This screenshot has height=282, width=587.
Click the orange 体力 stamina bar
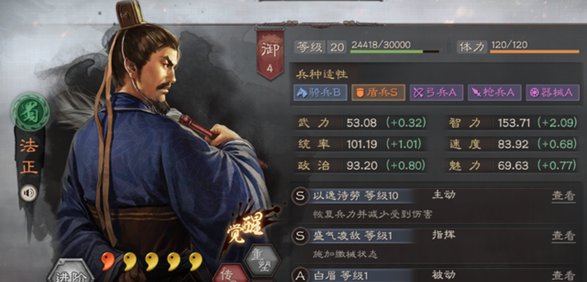[535, 52]
